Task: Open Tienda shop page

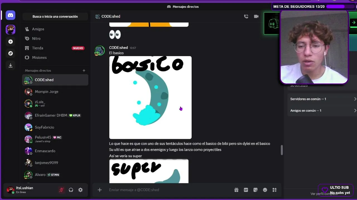Action: coord(55,48)
